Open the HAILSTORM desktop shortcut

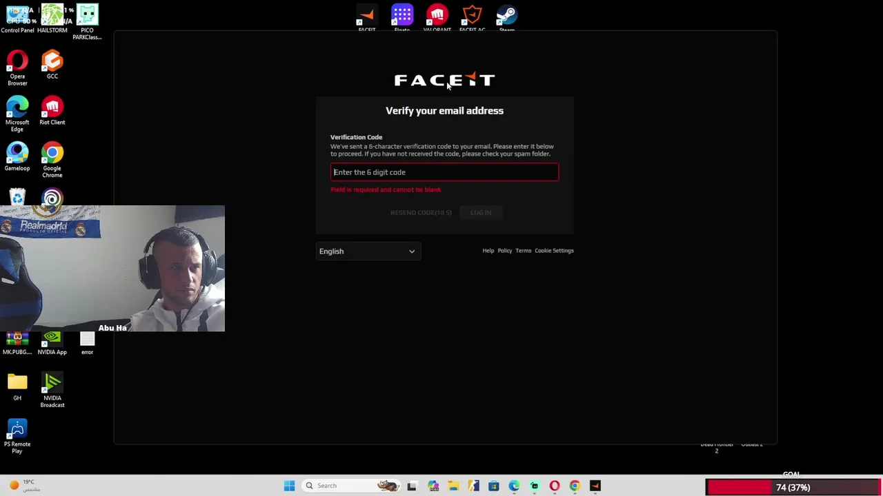[52, 19]
